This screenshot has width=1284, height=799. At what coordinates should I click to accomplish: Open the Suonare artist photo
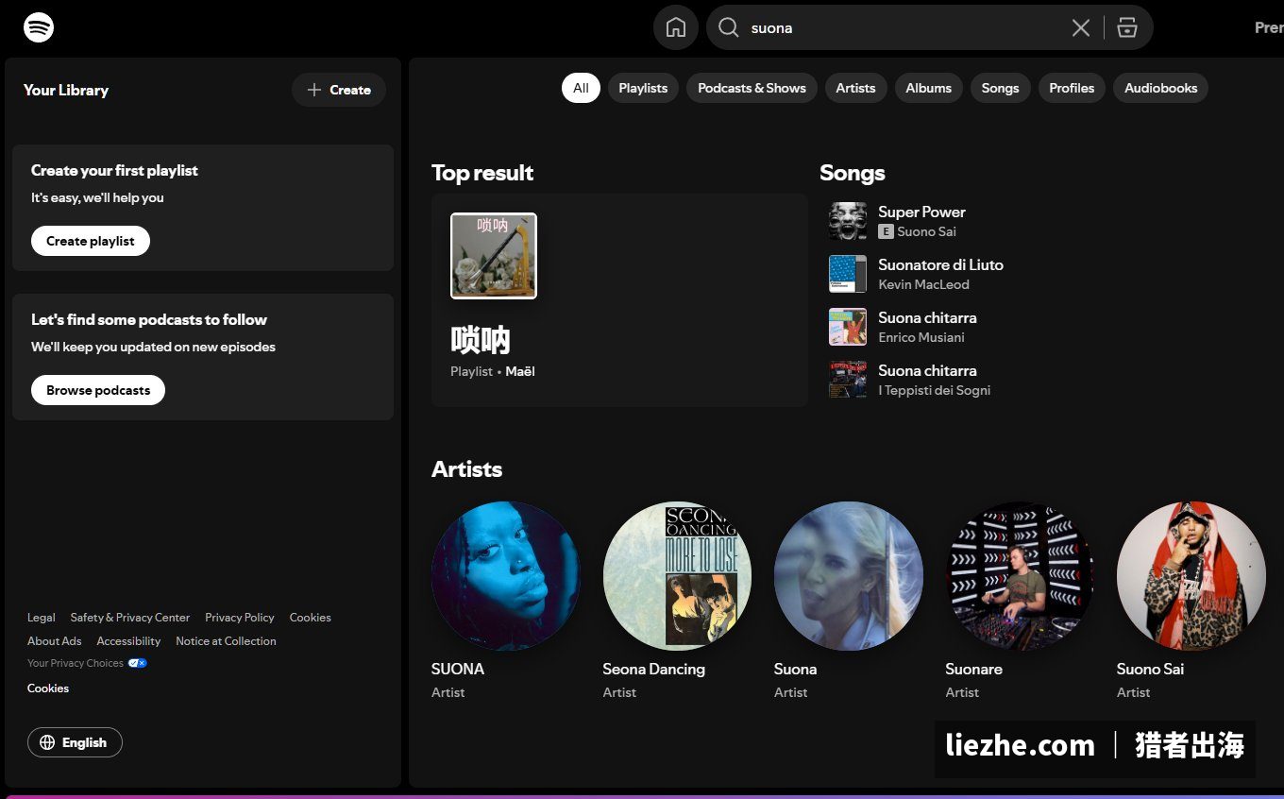coord(1020,576)
